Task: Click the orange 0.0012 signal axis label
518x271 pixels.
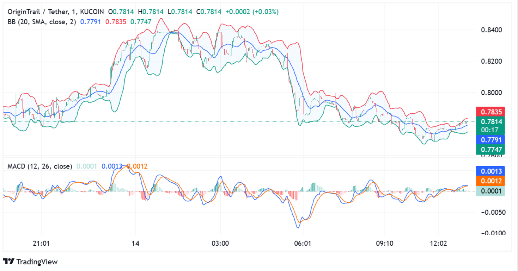Action: coord(490,181)
